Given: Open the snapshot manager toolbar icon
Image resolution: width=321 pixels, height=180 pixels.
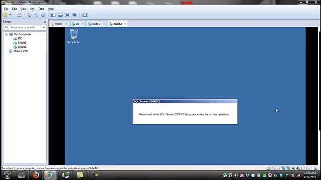Looking at the screenshot, I should pyautogui.click(x=43, y=15).
